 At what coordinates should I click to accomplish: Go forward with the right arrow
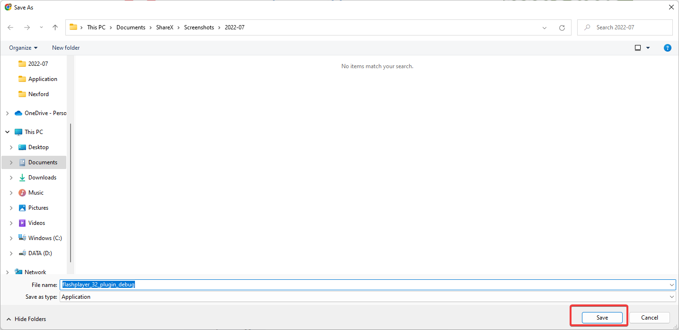coord(27,27)
